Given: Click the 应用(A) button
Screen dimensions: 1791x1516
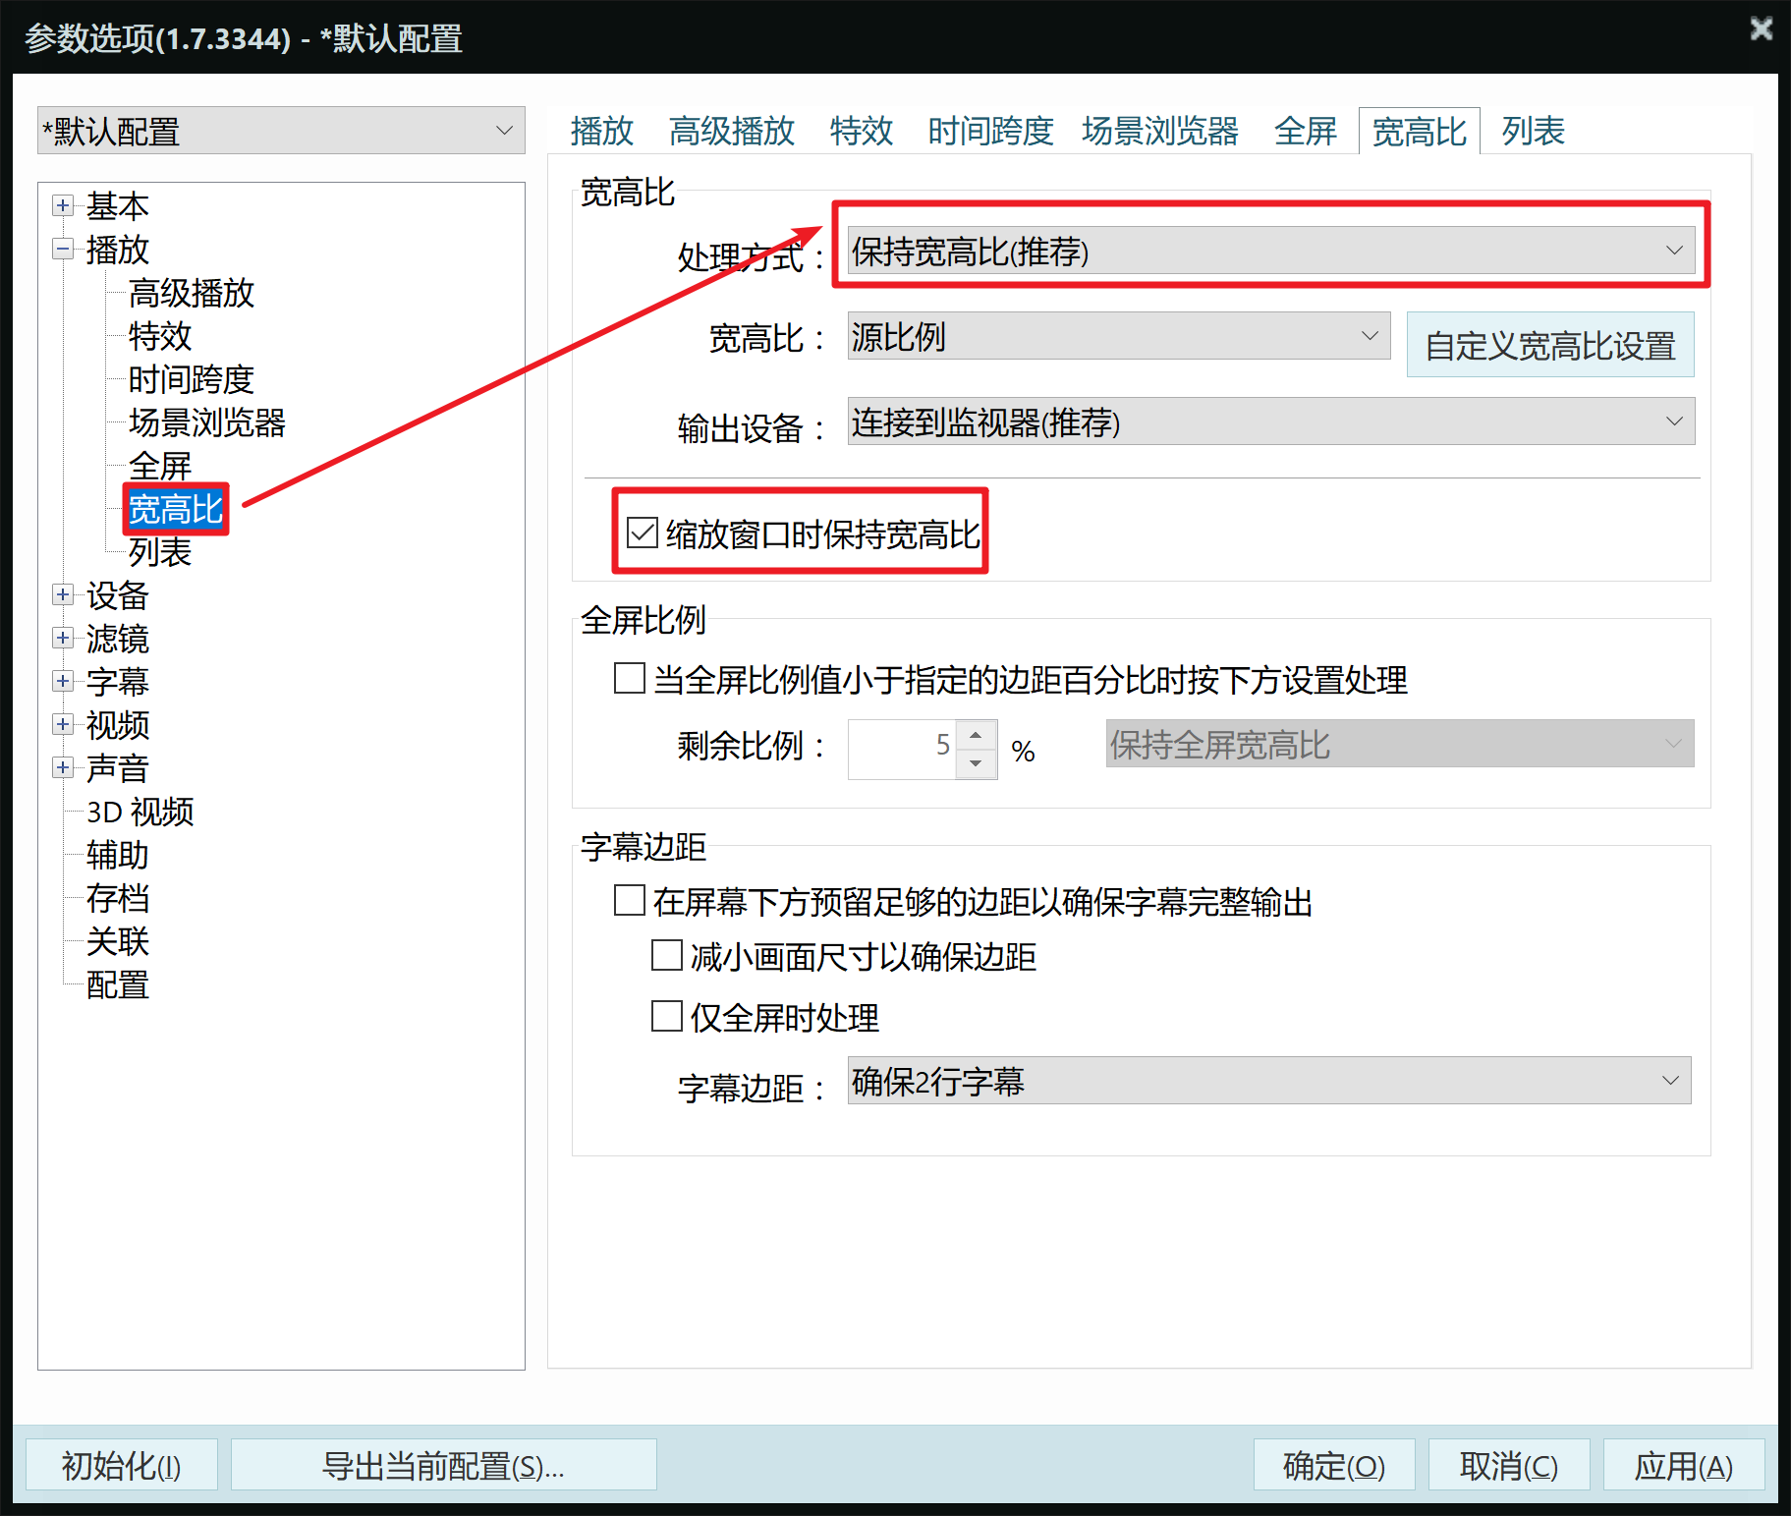Looking at the screenshot, I should [1683, 1465].
